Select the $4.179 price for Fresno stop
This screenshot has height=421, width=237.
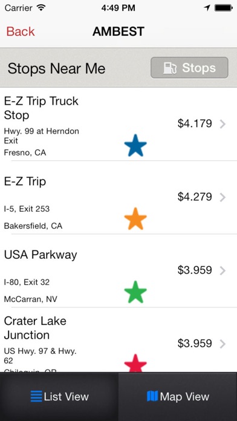(195, 123)
